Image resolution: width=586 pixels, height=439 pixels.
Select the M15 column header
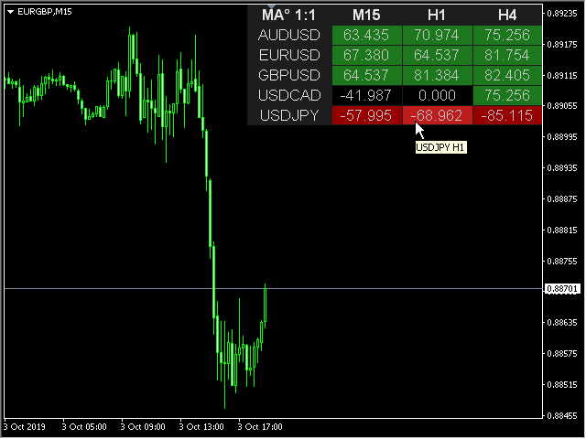pos(366,15)
